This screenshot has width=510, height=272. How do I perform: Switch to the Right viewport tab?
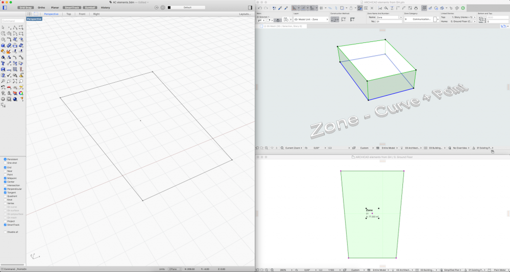click(96, 14)
